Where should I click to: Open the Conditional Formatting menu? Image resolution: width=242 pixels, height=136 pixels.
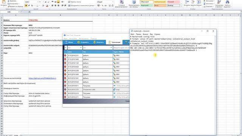(122, 4)
